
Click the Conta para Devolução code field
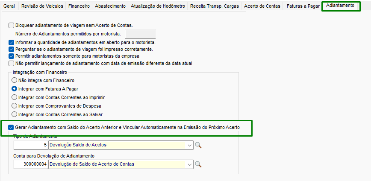(x=31, y=164)
